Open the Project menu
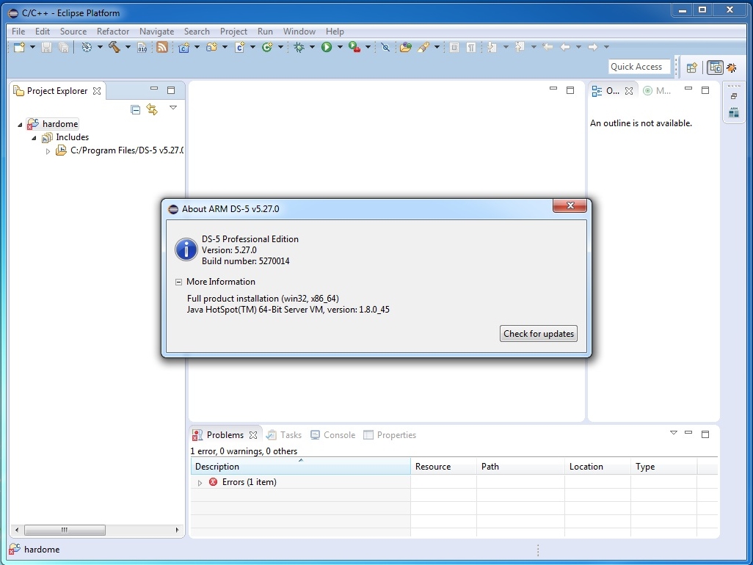The image size is (753, 565). (233, 32)
